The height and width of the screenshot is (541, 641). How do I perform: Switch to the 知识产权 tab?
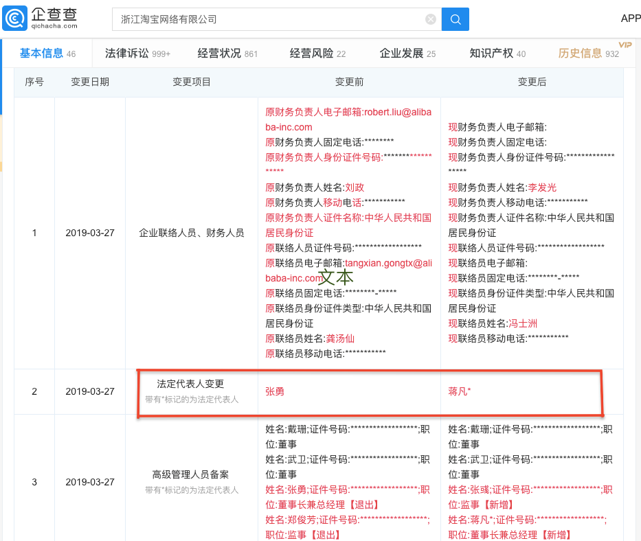(x=491, y=54)
